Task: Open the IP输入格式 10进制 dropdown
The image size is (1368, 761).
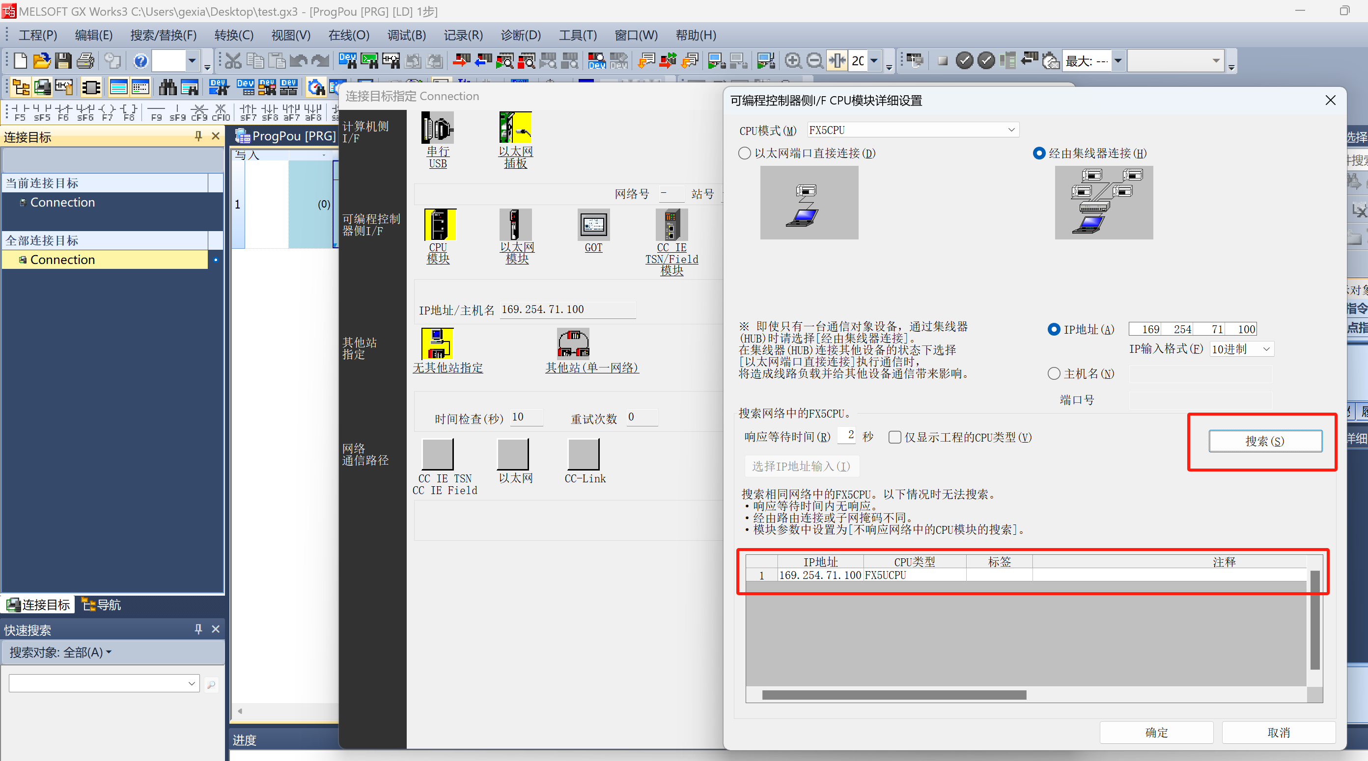Action: [1242, 349]
